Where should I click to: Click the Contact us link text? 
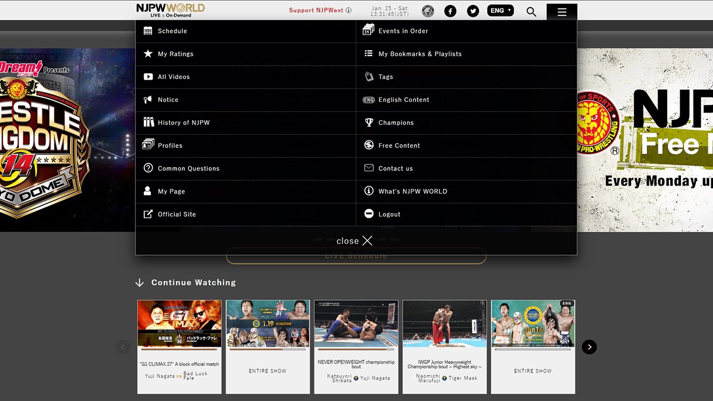[x=395, y=168]
